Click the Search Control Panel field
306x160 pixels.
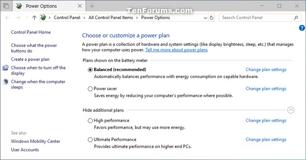coord(256,18)
